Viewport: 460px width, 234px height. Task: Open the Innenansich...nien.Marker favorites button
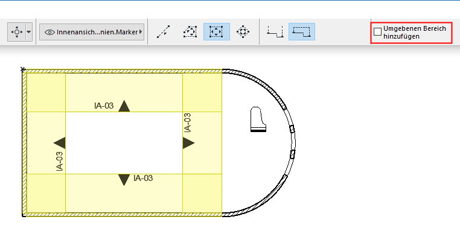[x=92, y=32]
